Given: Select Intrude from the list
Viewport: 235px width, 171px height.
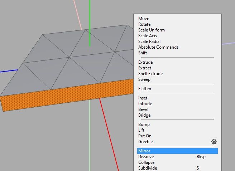Looking at the screenshot, I should point(145,104).
